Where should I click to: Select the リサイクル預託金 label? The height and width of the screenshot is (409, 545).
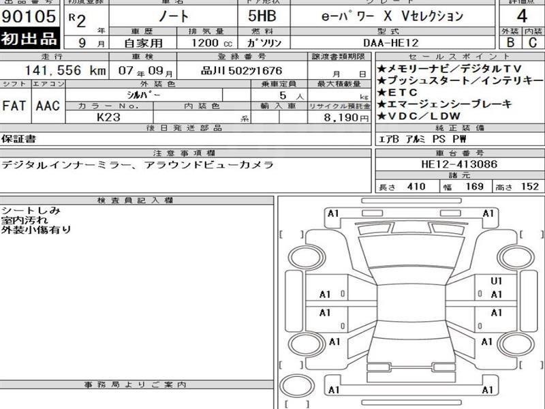[x=339, y=106]
